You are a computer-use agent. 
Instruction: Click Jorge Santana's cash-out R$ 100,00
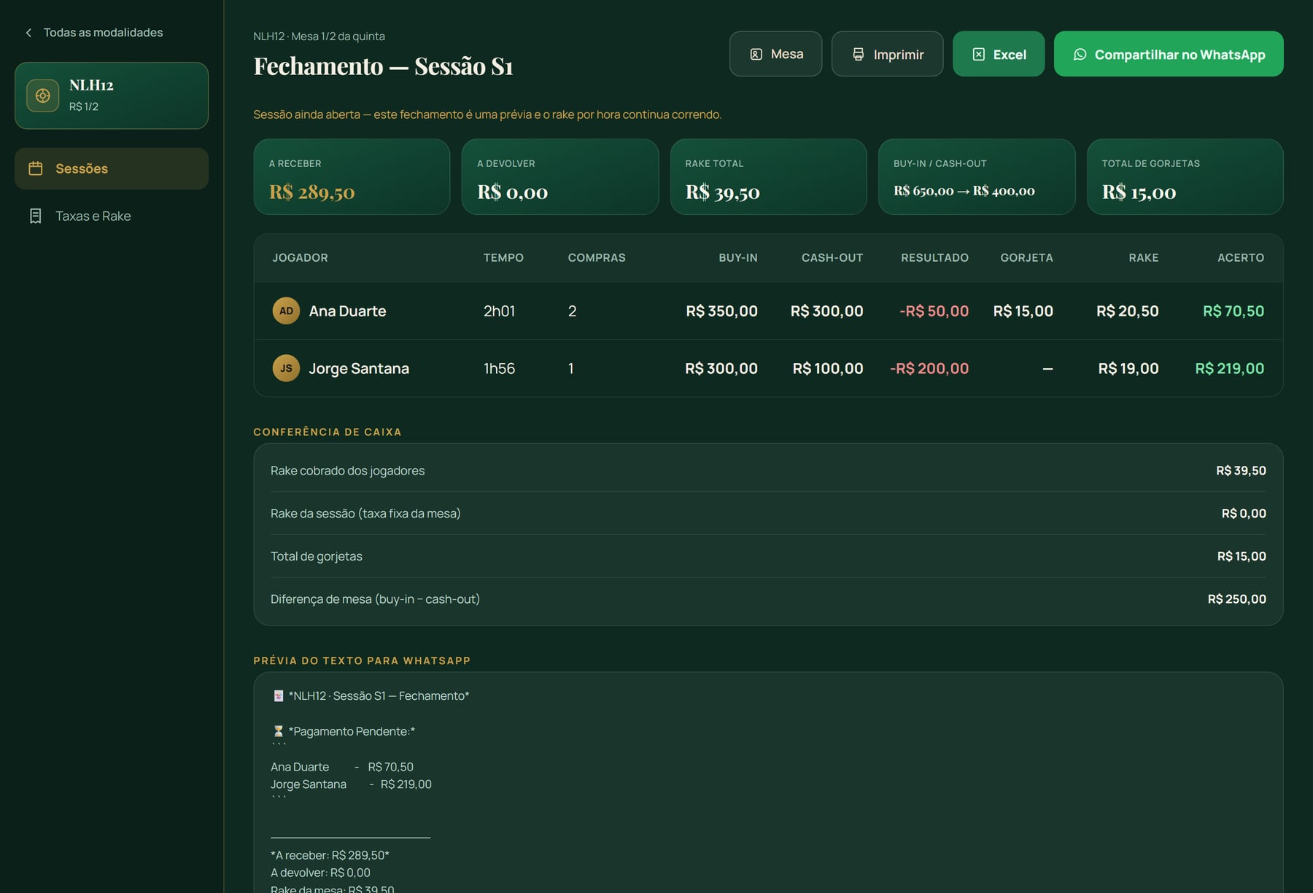coord(828,369)
